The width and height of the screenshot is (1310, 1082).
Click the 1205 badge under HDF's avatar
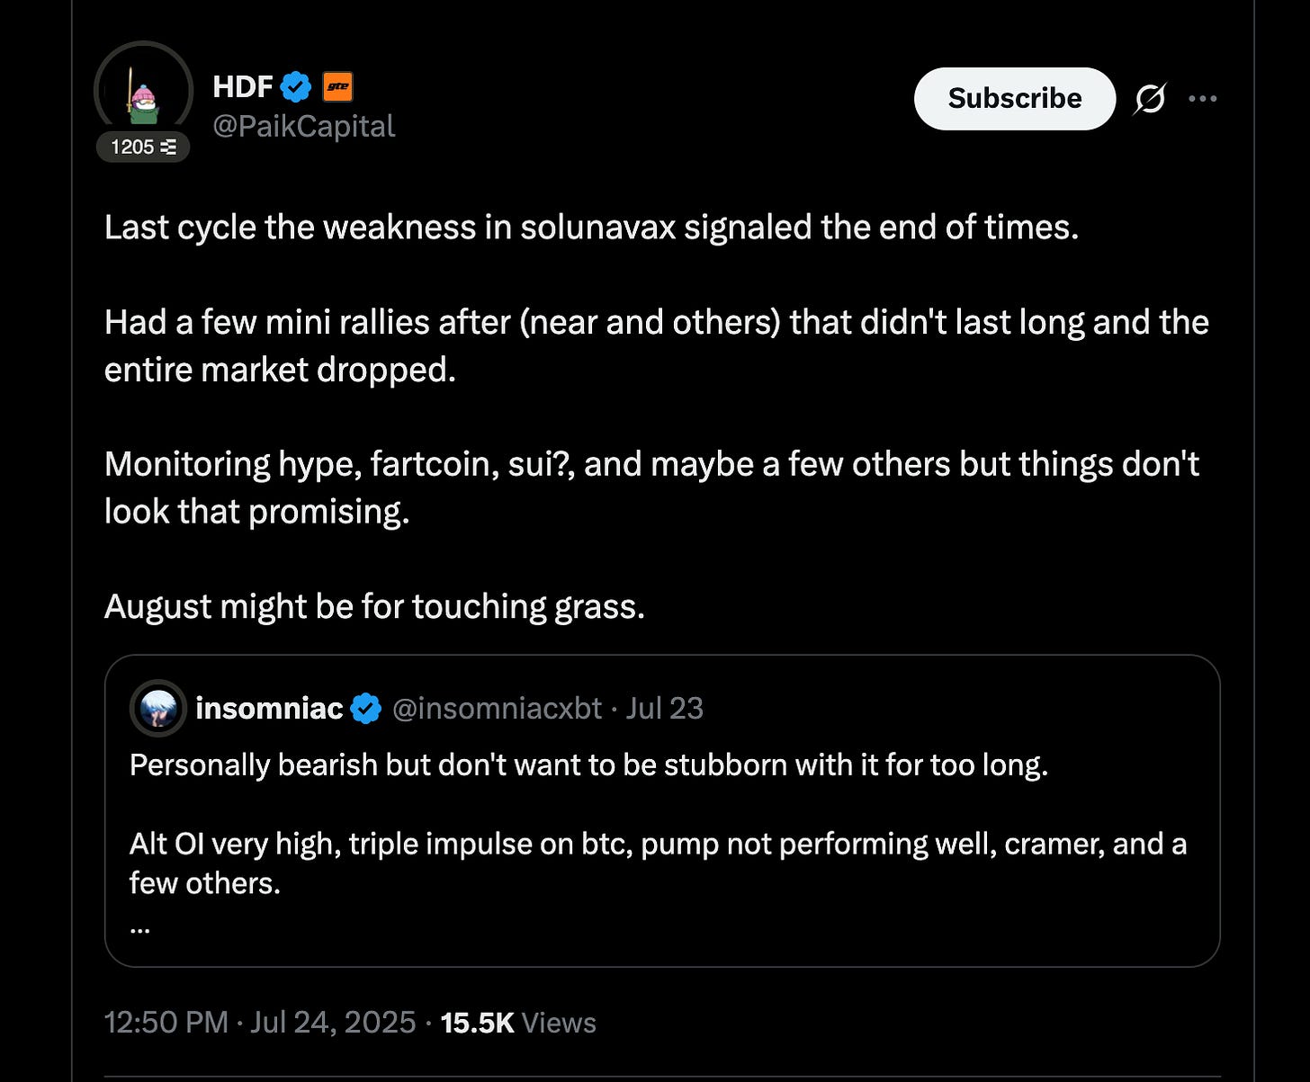pos(143,147)
